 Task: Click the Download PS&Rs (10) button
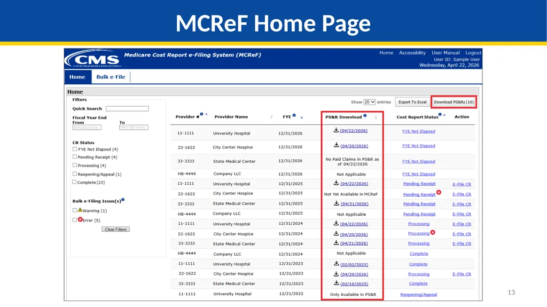(454, 102)
